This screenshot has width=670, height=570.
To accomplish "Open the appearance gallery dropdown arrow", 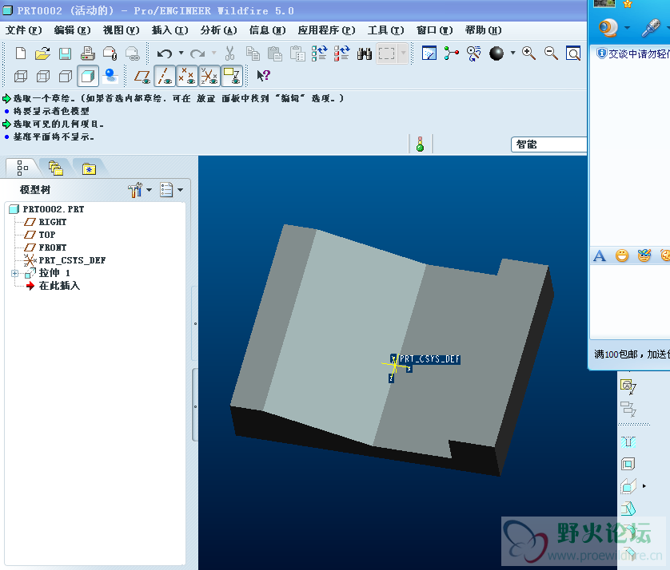I will click(512, 53).
